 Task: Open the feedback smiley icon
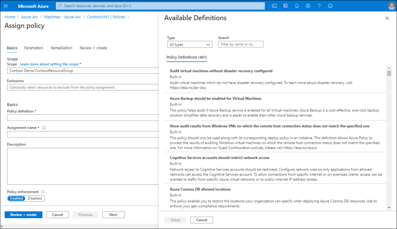[330, 6]
